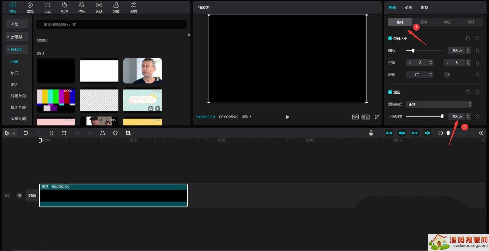Click the undo arrow in timeline toolbar
Viewport: 489px width, 251px height.
point(26,133)
